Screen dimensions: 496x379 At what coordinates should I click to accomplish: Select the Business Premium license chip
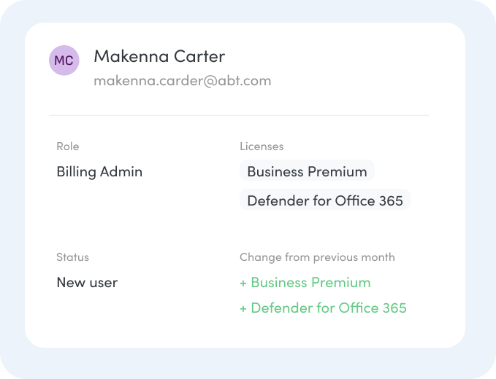(x=307, y=171)
